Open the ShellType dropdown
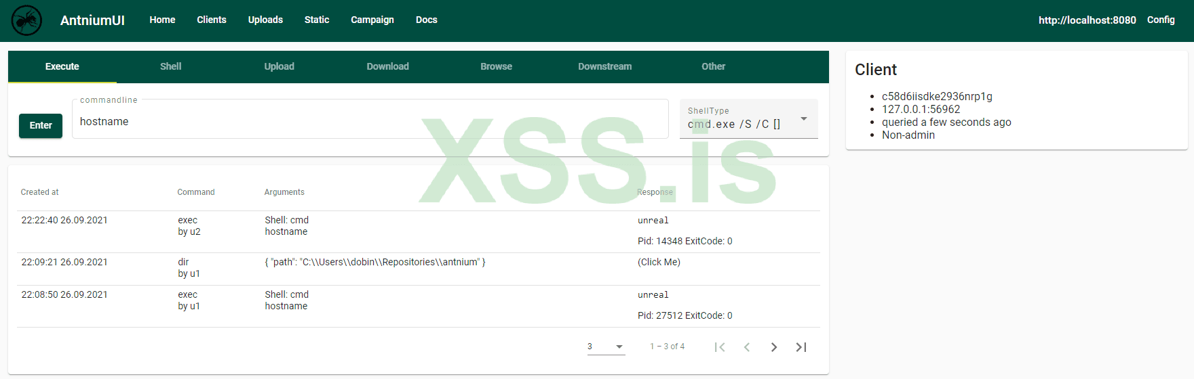Screen dimensions: 1194x379 click(749, 119)
